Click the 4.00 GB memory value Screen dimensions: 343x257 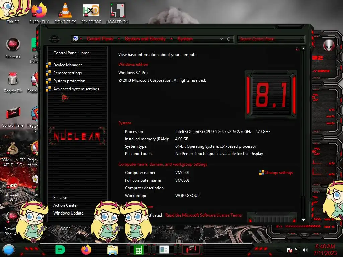pyautogui.click(x=182, y=139)
